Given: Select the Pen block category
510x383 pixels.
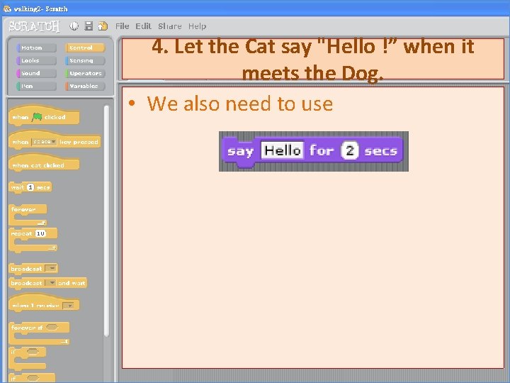Looking at the screenshot, I should [x=36, y=86].
